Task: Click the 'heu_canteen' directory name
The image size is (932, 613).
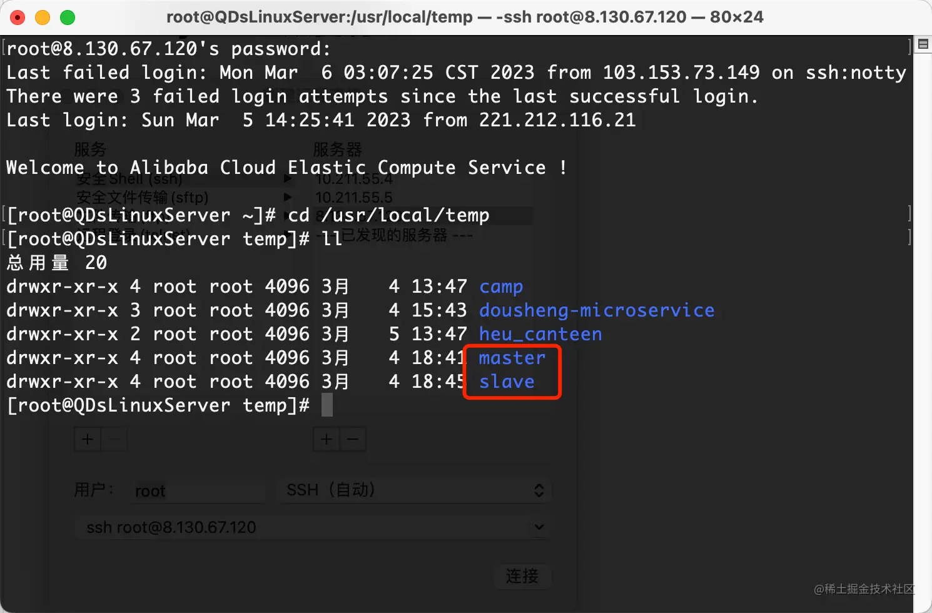Action: (540, 334)
